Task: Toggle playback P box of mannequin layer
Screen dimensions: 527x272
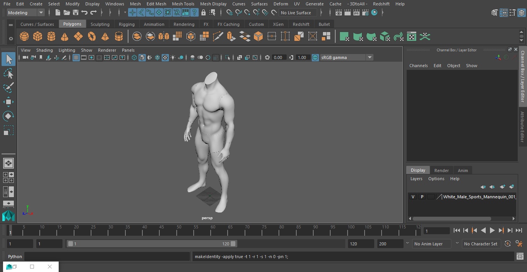Action: pos(422,197)
